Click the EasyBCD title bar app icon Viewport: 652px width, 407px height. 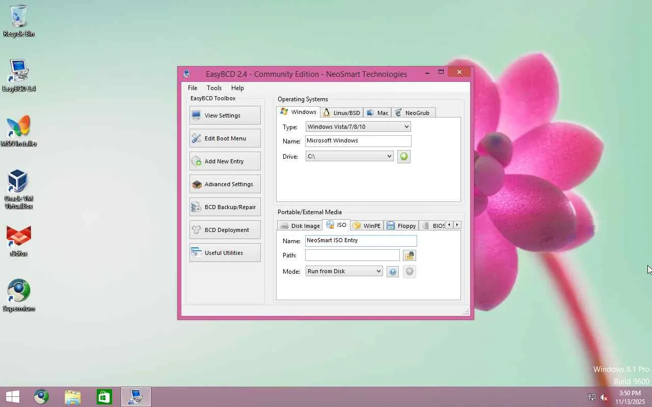click(186, 74)
